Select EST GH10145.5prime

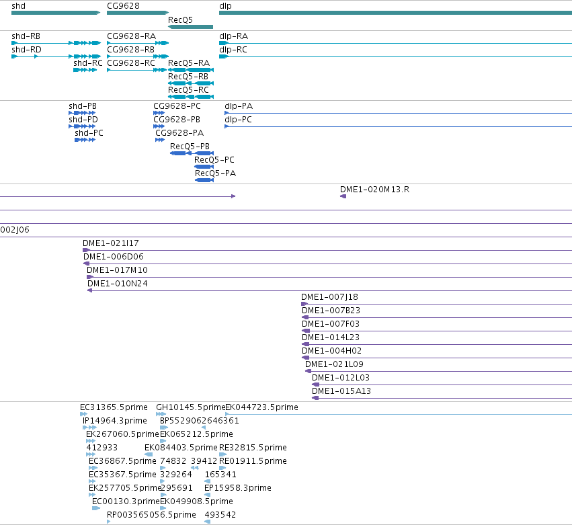pyautogui.click(x=161, y=415)
